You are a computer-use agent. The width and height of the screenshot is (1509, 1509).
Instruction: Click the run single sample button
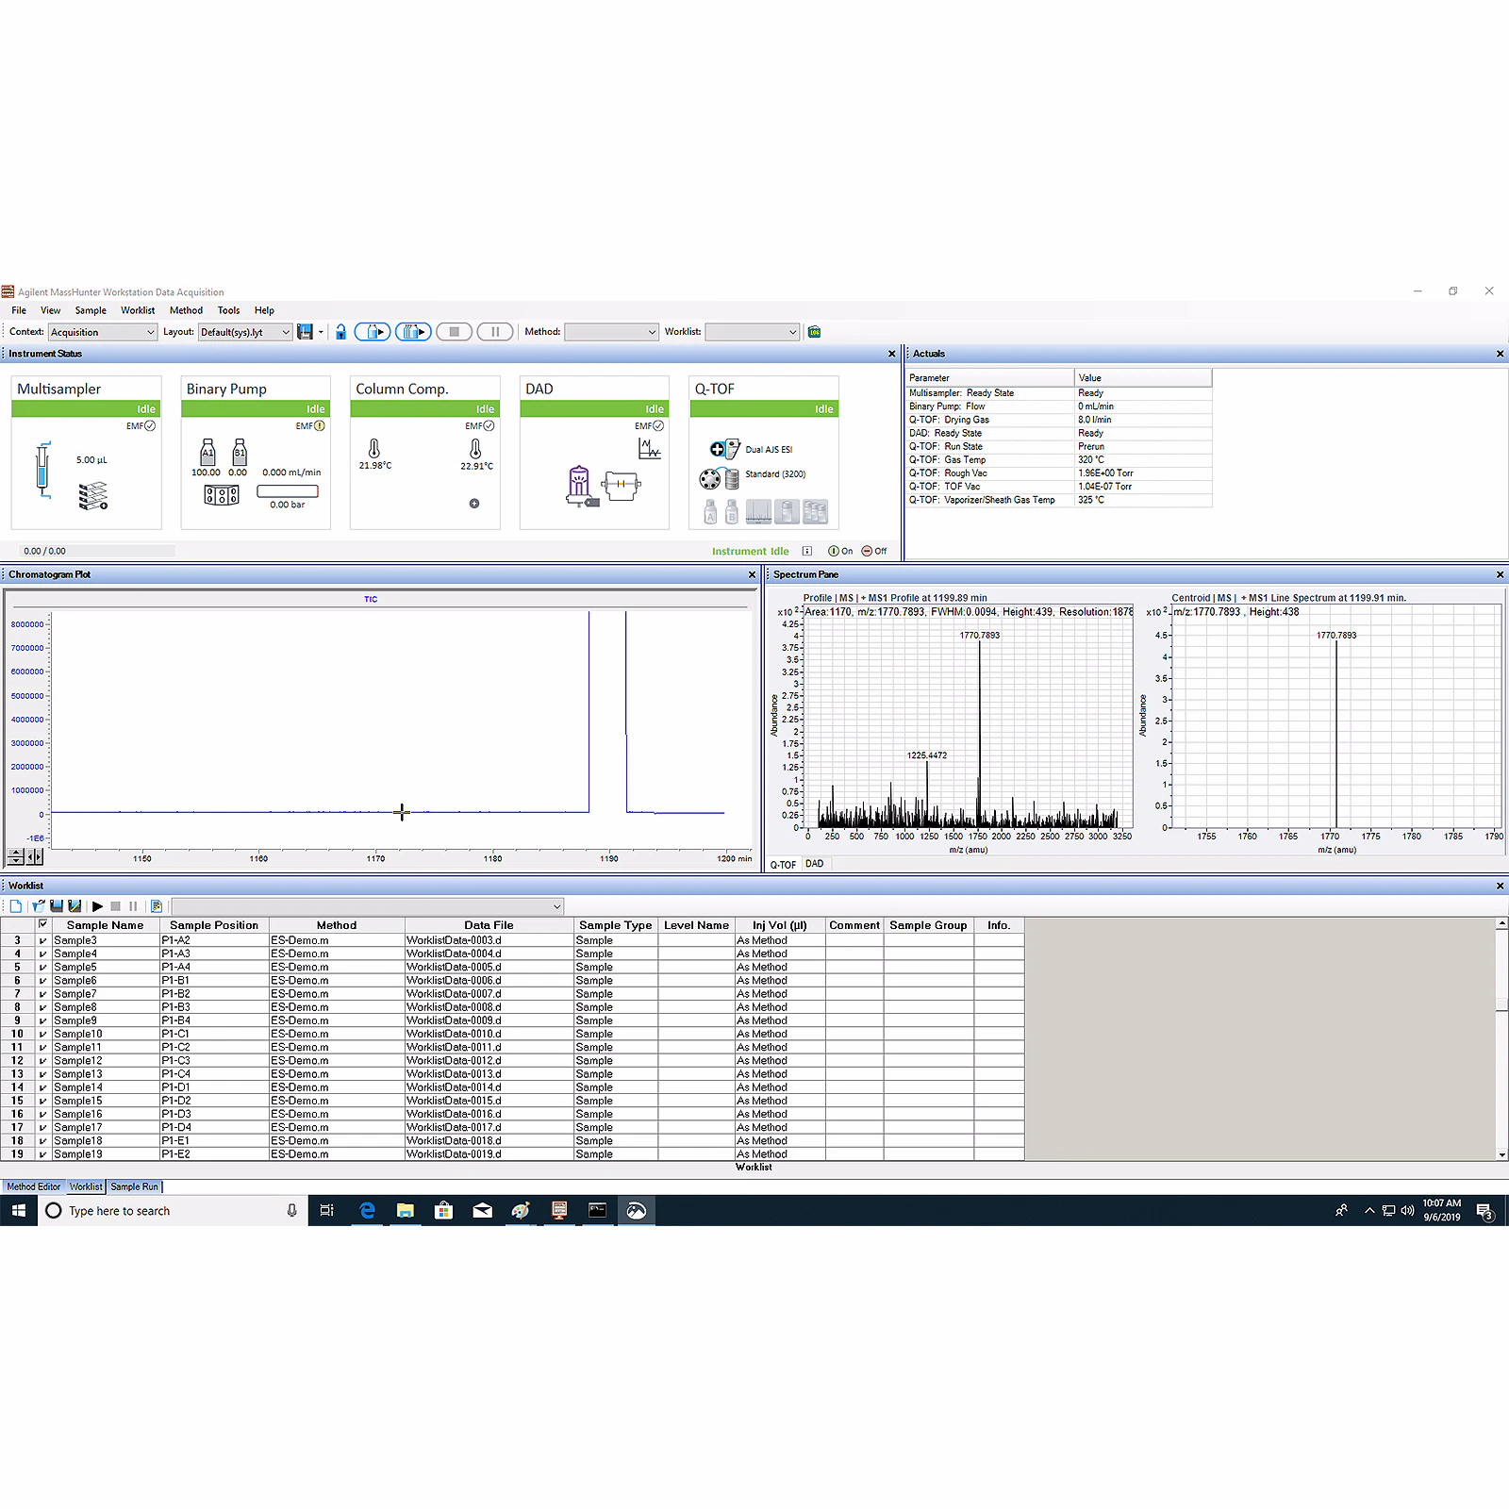click(x=373, y=332)
